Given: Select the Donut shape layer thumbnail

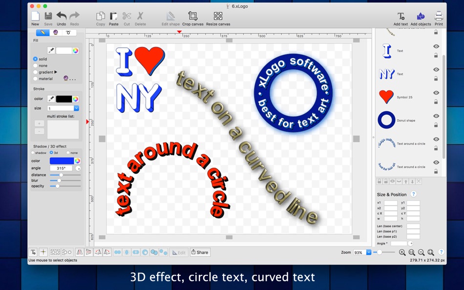Looking at the screenshot, I should pos(386,120).
